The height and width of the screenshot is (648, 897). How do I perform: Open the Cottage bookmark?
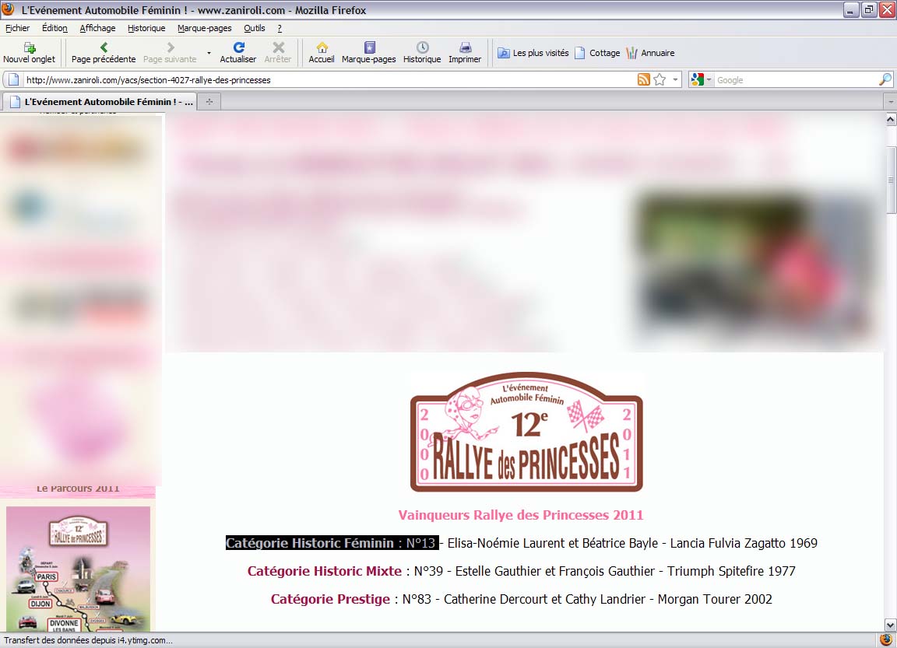pyautogui.click(x=597, y=53)
